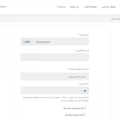Open the مساعدة ! menu item
120x120 pixels.
coord(61,7)
